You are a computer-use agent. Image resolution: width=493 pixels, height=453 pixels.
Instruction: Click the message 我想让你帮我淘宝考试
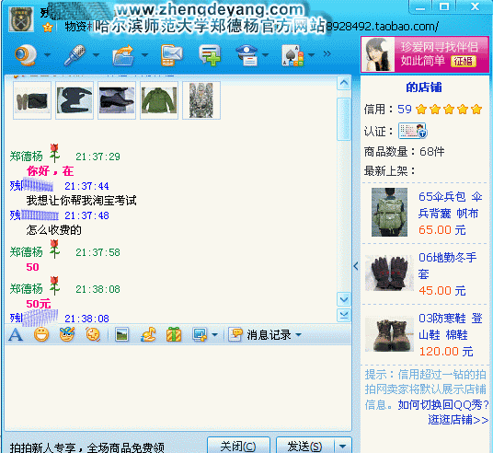coord(81,201)
